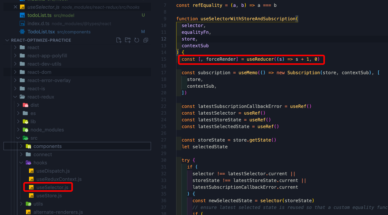Click the dist folder icon
The image size is (388, 215).
(26, 105)
